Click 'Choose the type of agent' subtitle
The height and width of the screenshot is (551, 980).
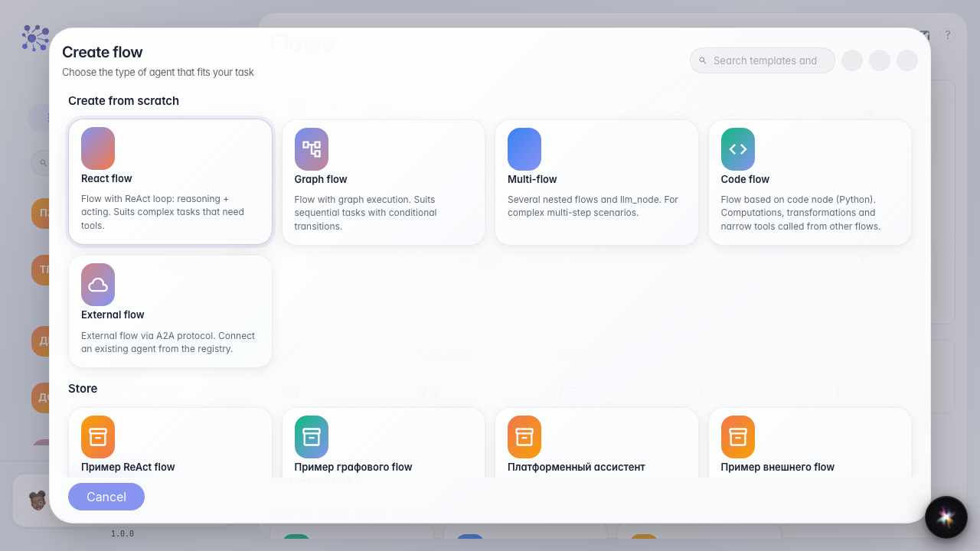158,72
